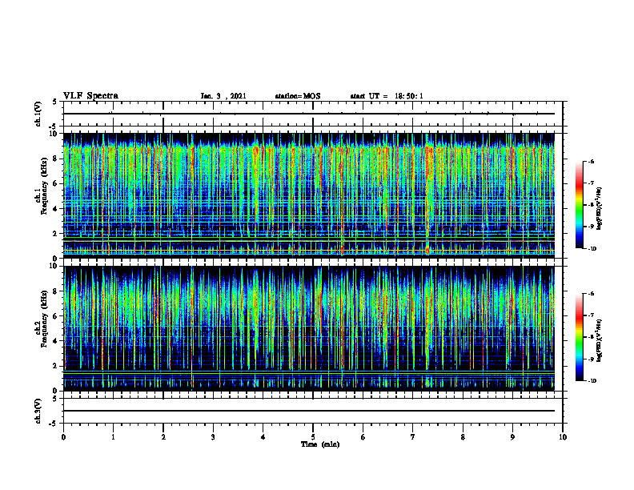Screen dimensions: 634x490
Task: Select the ch.1 color bar log(PSD) label
Action: [x=600, y=208]
